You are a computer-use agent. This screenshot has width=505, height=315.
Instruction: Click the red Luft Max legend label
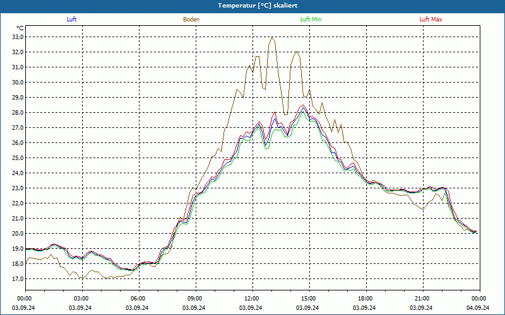[x=431, y=20]
